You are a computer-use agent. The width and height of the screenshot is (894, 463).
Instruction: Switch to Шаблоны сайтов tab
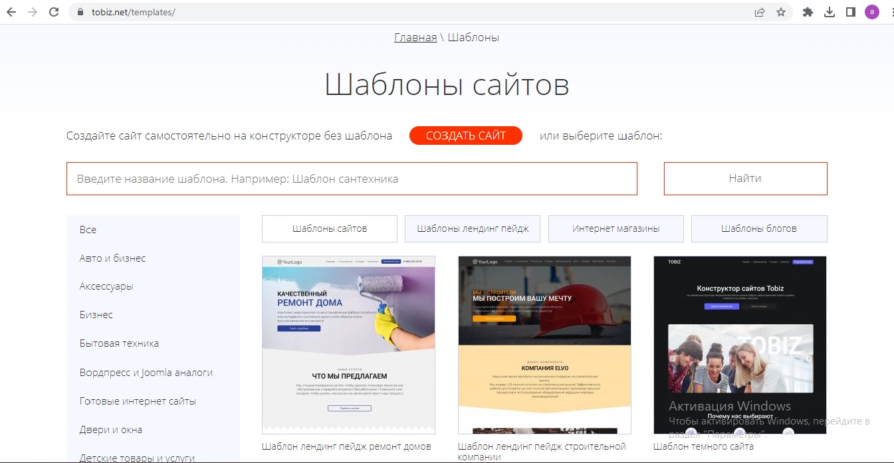coord(330,229)
